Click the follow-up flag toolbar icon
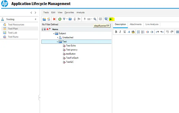The image size is (179, 113). pos(79,19)
